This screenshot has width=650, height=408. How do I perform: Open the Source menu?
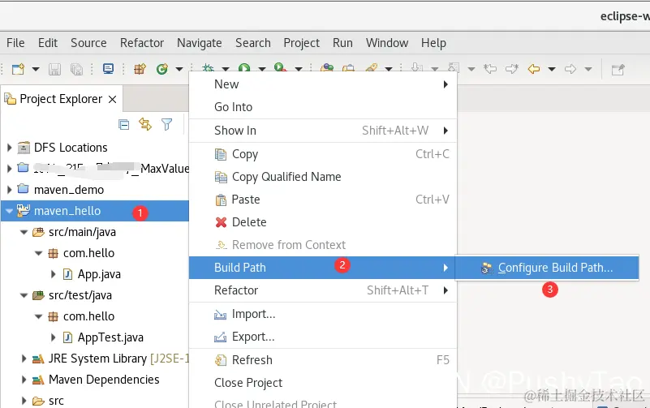pyautogui.click(x=88, y=43)
